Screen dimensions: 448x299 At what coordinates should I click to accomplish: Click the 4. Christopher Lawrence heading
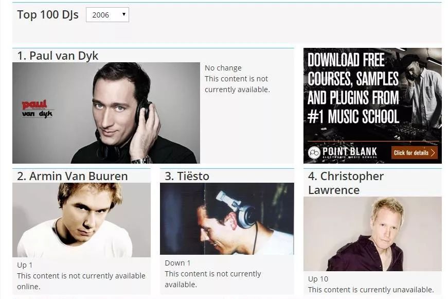(x=346, y=183)
